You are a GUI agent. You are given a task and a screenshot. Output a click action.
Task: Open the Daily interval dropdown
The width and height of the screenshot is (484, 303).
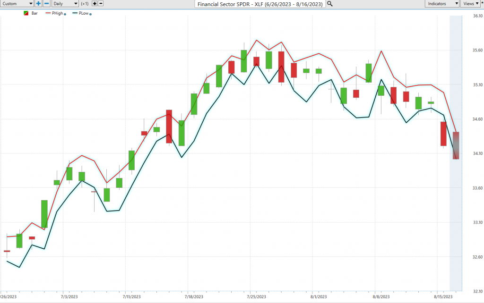tap(65, 4)
